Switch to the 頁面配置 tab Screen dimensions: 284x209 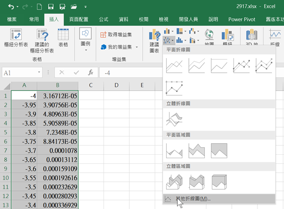coord(79,19)
